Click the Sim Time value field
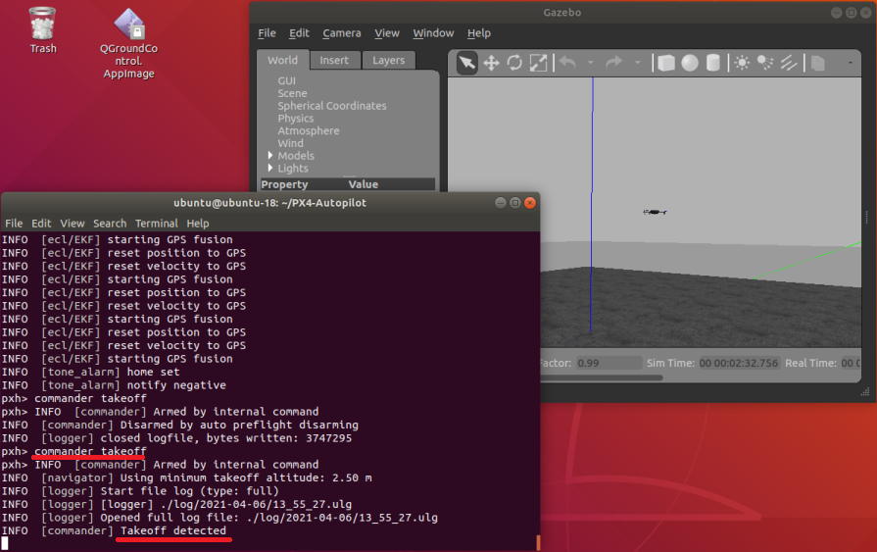 (x=738, y=363)
